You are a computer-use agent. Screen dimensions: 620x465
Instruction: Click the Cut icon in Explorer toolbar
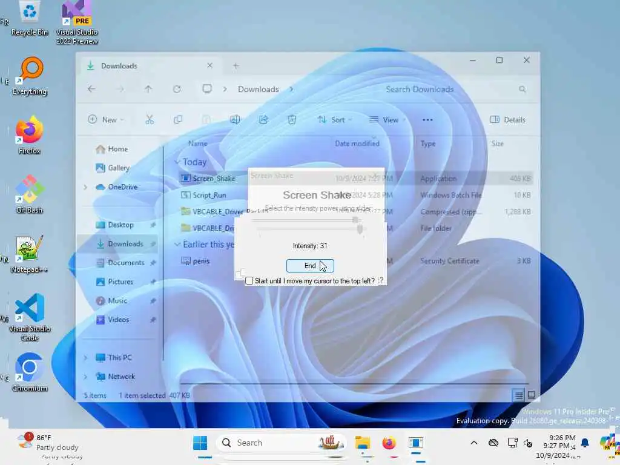(x=150, y=120)
